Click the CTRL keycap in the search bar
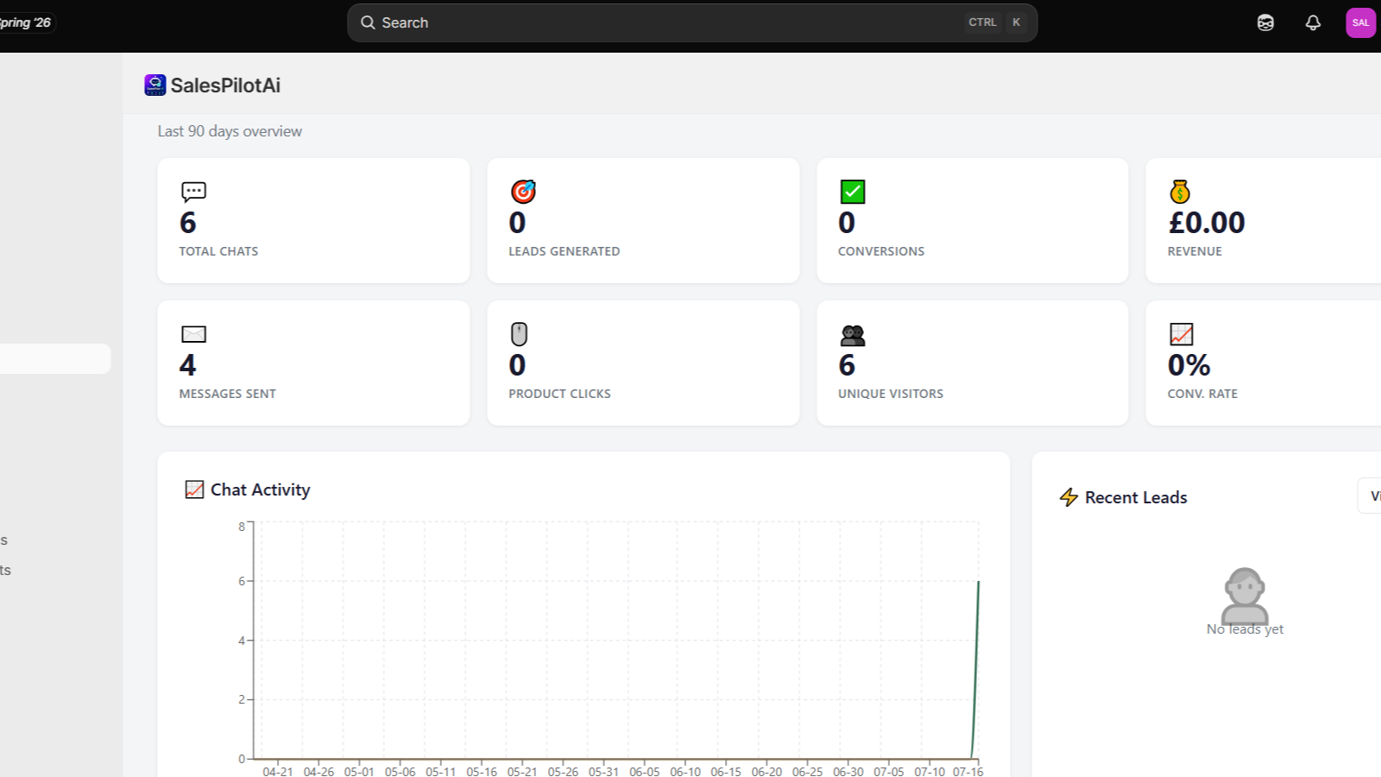The height and width of the screenshot is (777, 1381). [x=982, y=22]
